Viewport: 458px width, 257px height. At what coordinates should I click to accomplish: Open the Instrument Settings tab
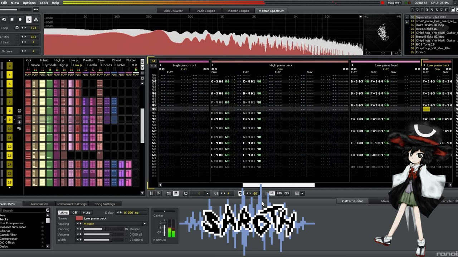[72, 204]
